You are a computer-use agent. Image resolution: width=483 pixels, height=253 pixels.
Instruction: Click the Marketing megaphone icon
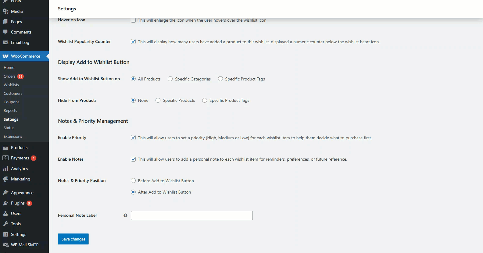(5, 179)
